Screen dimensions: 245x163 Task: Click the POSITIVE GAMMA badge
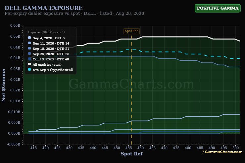click(218, 8)
